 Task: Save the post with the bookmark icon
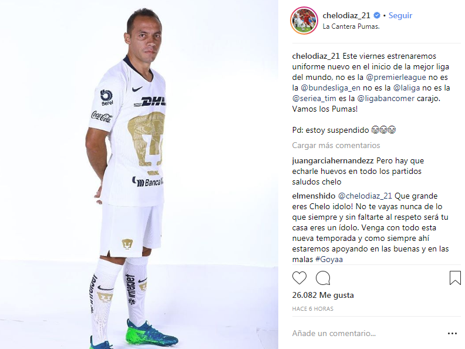(x=455, y=278)
